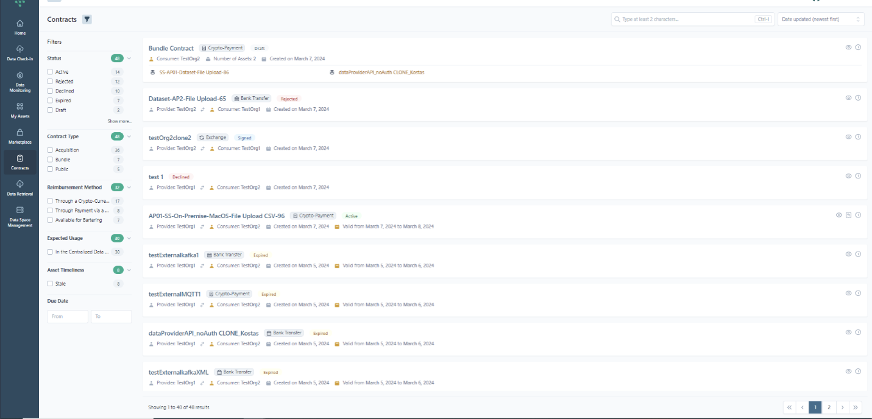The width and height of the screenshot is (872, 419).
Task: Enable the Bundle contract type checkbox
Action: coord(50,160)
